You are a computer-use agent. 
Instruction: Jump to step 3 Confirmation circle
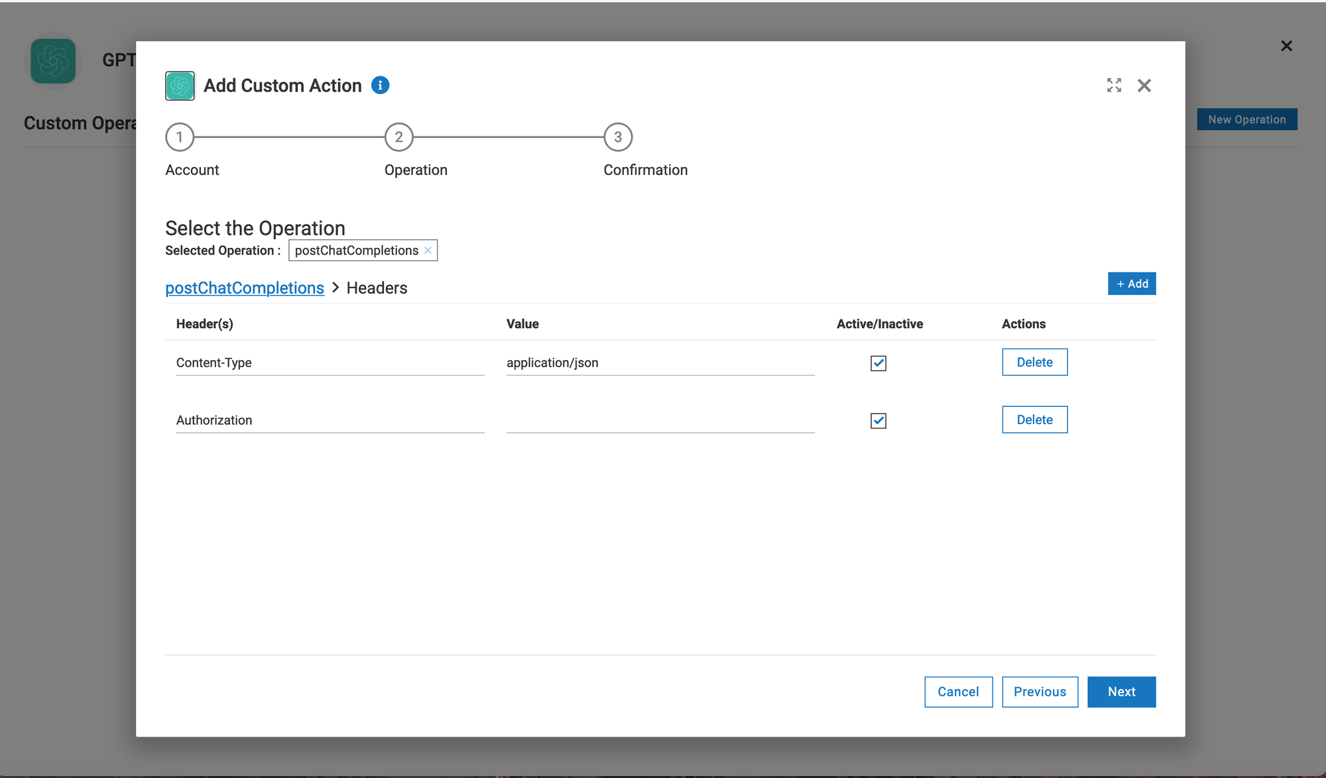(x=618, y=137)
